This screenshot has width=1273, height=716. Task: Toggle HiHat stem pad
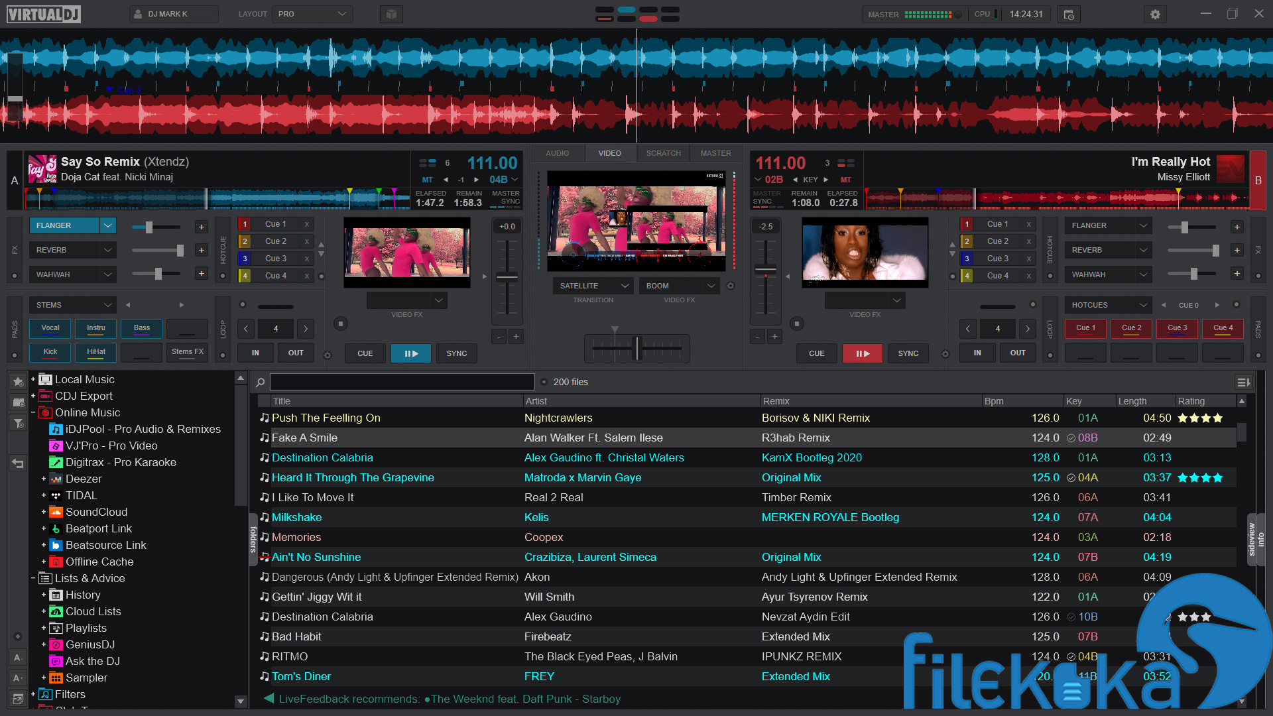(96, 352)
